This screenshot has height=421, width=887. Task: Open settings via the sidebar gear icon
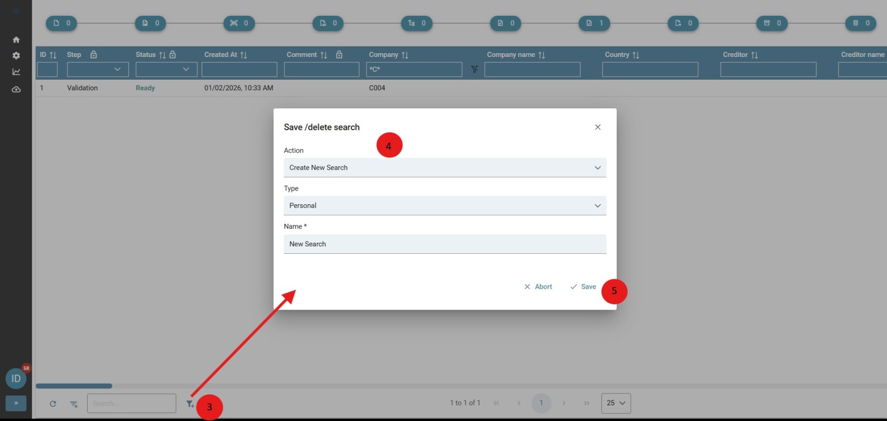[16, 55]
